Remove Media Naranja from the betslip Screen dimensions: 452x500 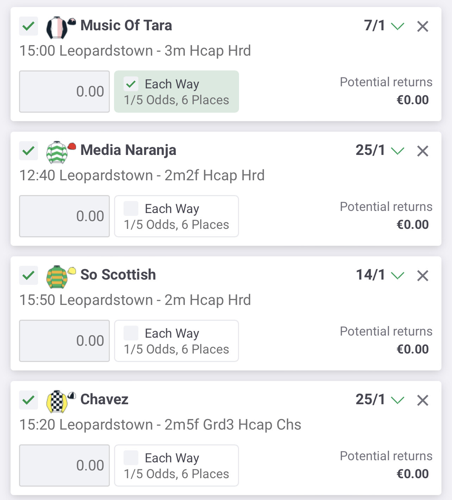point(422,151)
